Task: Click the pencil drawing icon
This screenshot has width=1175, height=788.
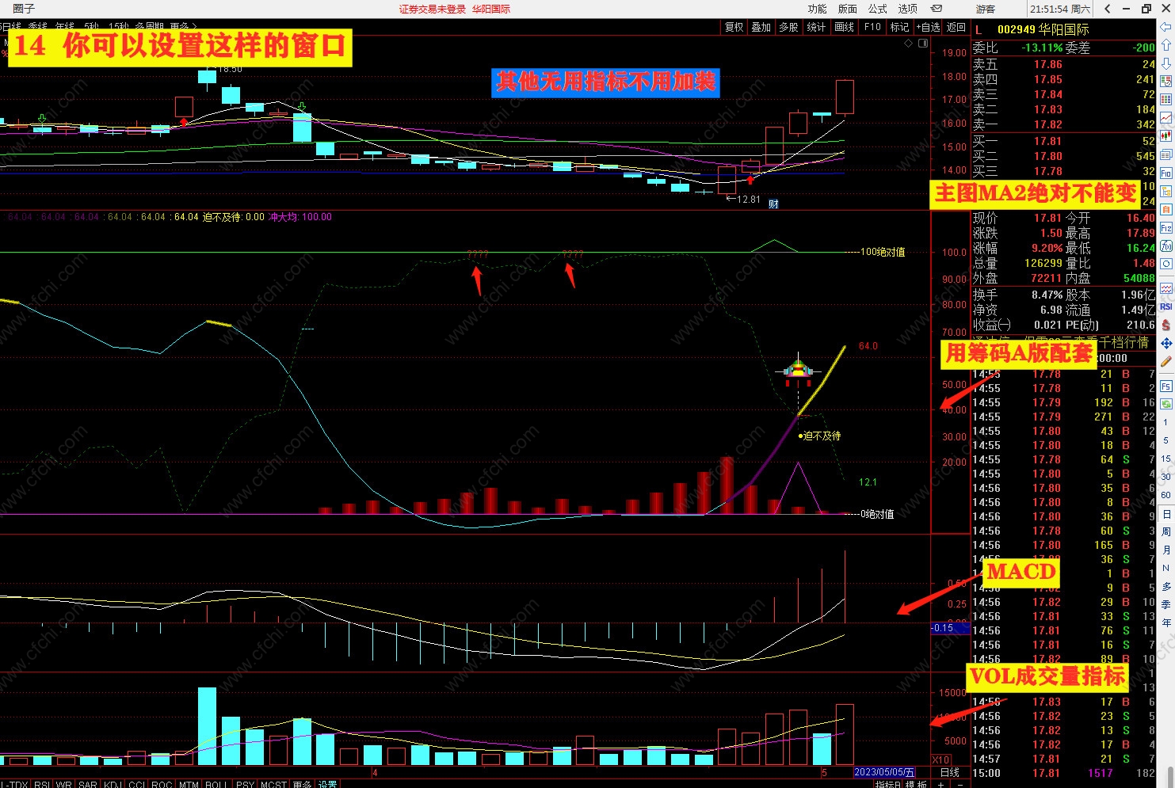Action: tap(1166, 361)
